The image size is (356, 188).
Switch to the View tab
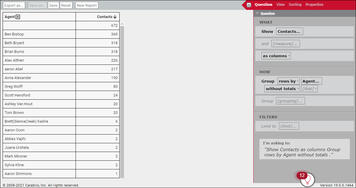280,5
